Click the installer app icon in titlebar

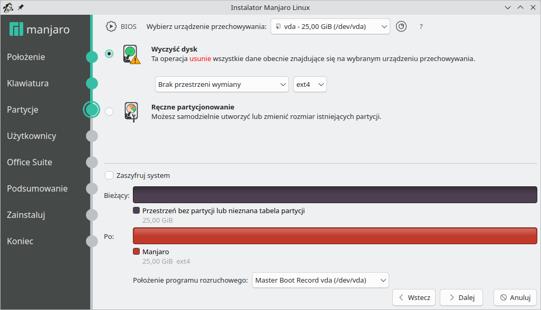tap(8, 7)
